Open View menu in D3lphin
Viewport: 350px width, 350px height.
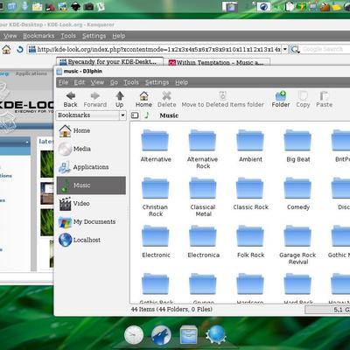(97, 82)
